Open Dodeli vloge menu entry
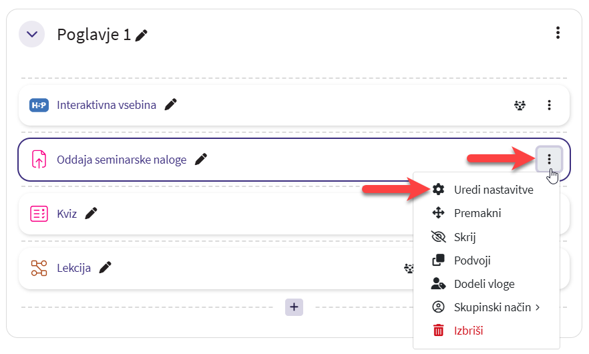 (483, 284)
